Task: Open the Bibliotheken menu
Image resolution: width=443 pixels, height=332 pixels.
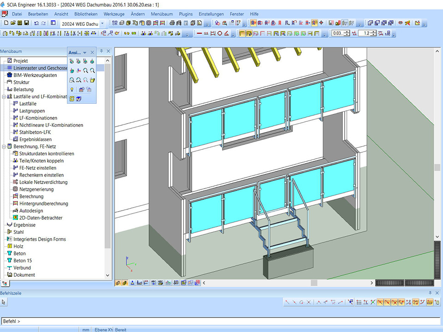Action: 85,14
